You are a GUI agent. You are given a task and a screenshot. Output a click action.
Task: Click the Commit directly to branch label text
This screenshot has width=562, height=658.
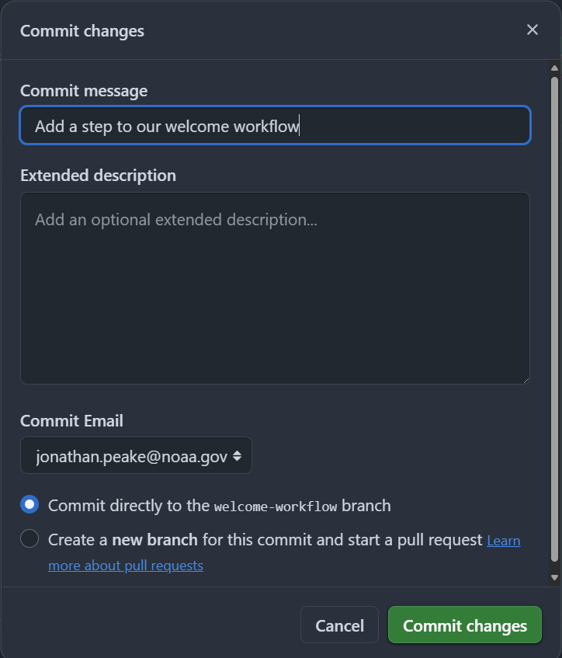pyautogui.click(x=219, y=506)
